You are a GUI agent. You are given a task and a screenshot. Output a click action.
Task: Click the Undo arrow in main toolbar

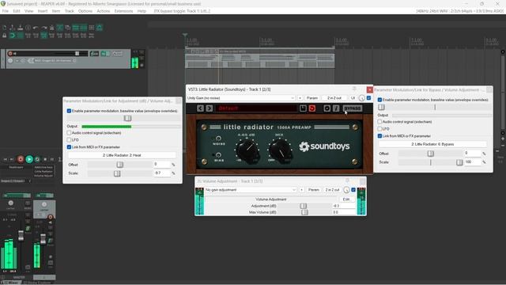(36, 28)
